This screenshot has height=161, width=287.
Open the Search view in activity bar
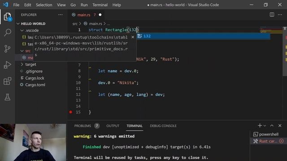click(7, 33)
